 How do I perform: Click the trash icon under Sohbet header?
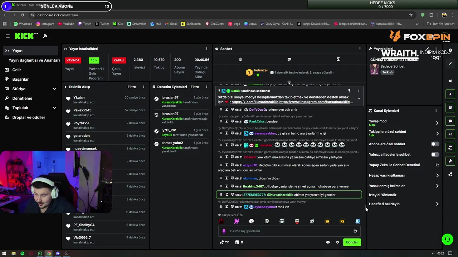(x=240, y=59)
